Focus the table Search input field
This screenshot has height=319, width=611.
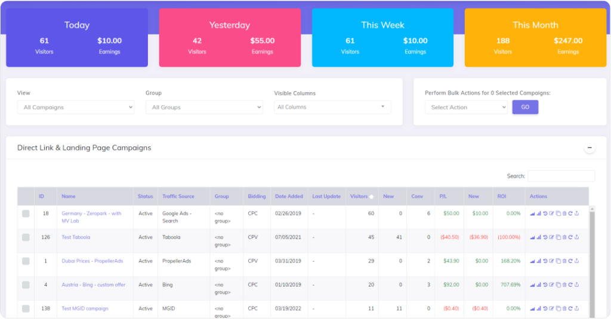(x=561, y=176)
